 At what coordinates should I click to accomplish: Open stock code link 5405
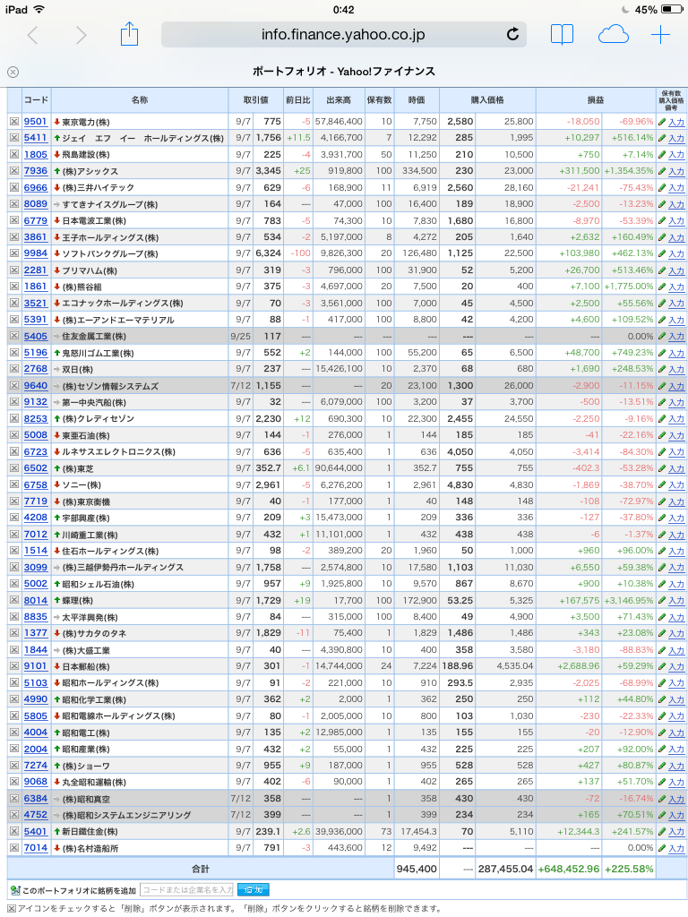[36, 337]
